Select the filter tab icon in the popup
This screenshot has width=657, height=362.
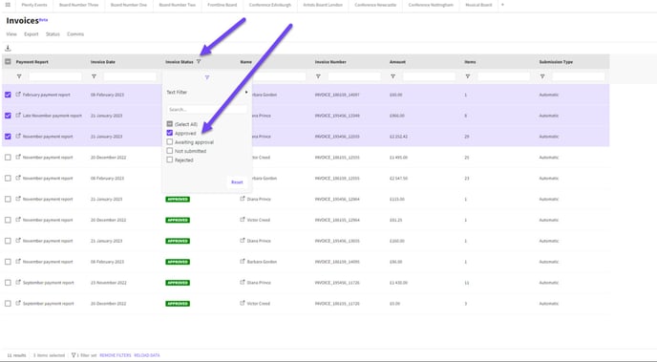pyautogui.click(x=207, y=77)
